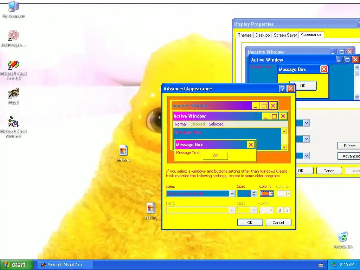Viewport: 360px width, 270px height.
Task: Open the My Computer desktop icon
Action: 14,9
